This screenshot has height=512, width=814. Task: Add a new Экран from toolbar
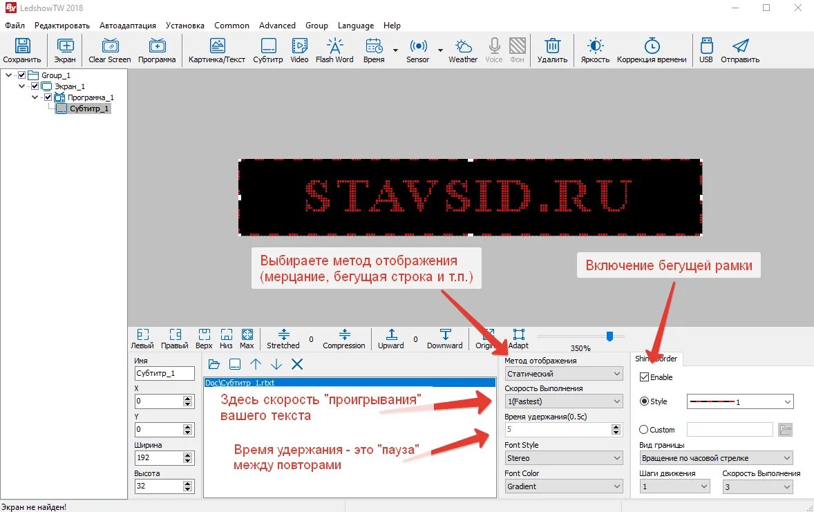coord(65,46)
